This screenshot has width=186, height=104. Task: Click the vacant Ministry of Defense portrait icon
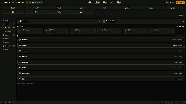pos(20,31)
